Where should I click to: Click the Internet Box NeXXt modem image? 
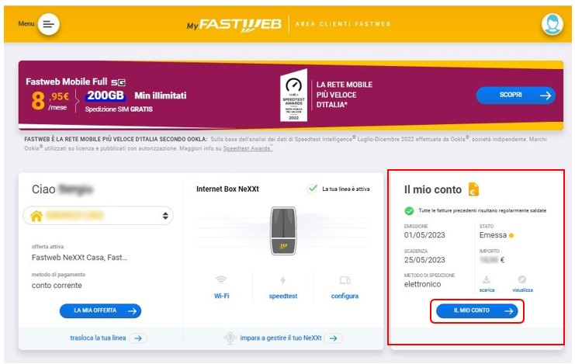282,231
